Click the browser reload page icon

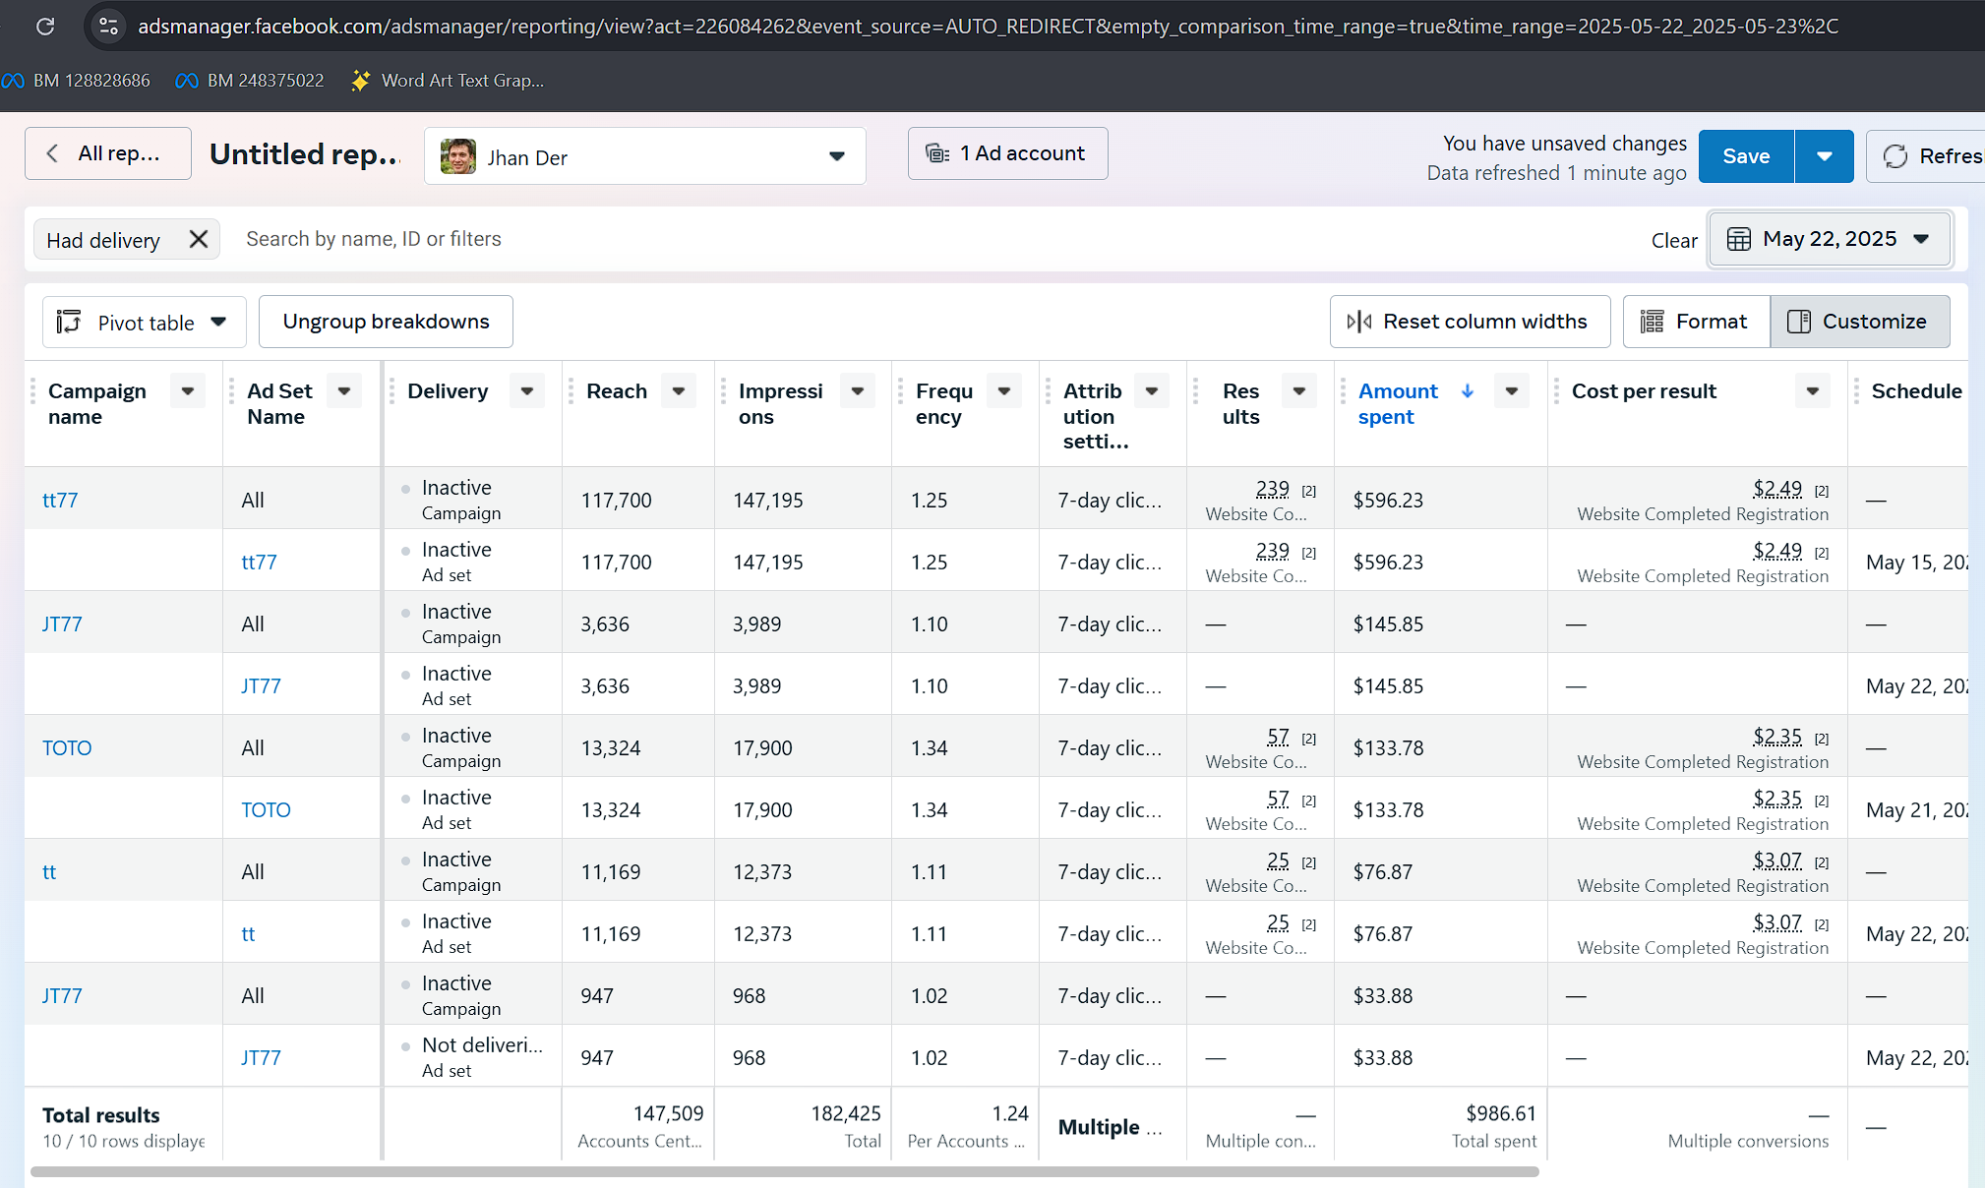point(45,27)
